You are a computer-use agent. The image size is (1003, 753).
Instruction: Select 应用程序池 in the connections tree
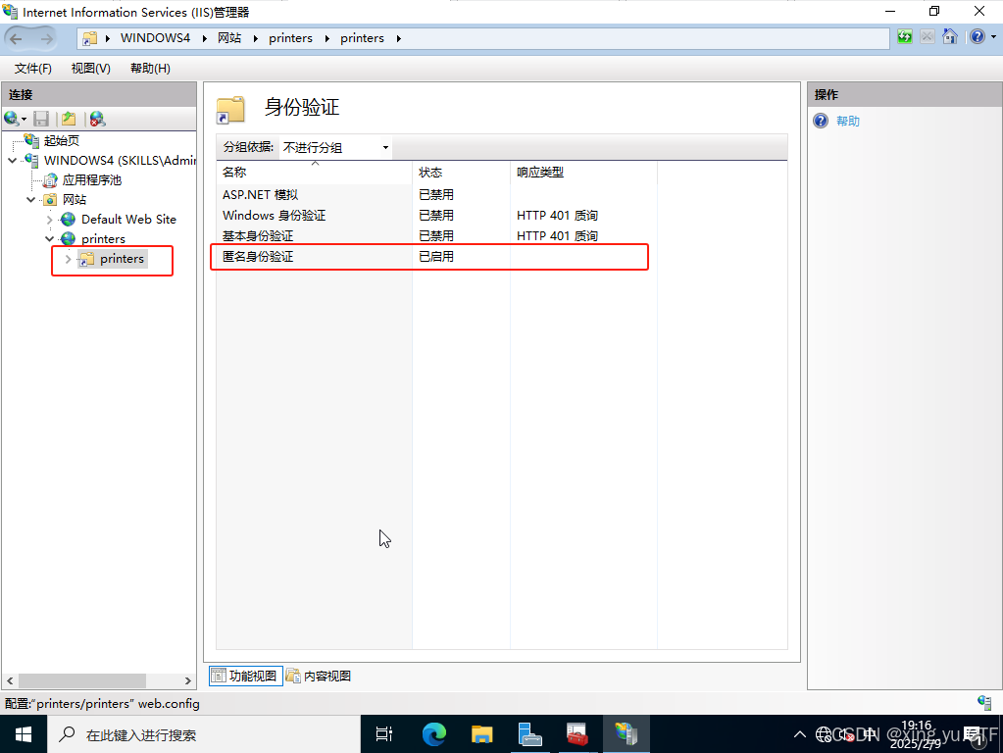click(x=91, y=180)
